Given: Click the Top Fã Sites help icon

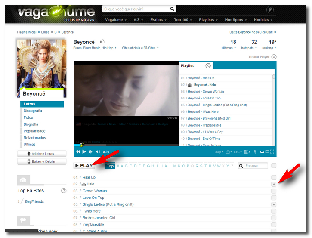Looking at the screenshot, I should (x=64, y=191).
